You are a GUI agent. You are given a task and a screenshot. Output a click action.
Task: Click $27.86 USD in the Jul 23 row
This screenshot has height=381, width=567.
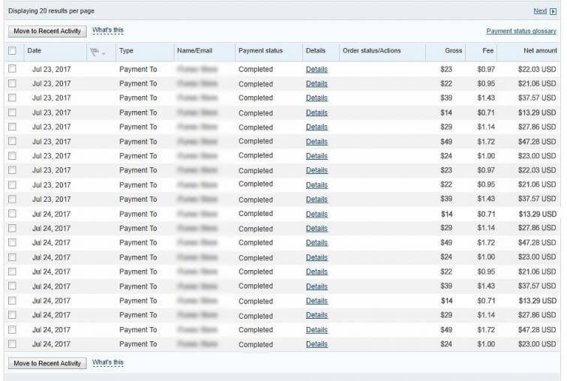pyautogui.click(x=537, y=127)
